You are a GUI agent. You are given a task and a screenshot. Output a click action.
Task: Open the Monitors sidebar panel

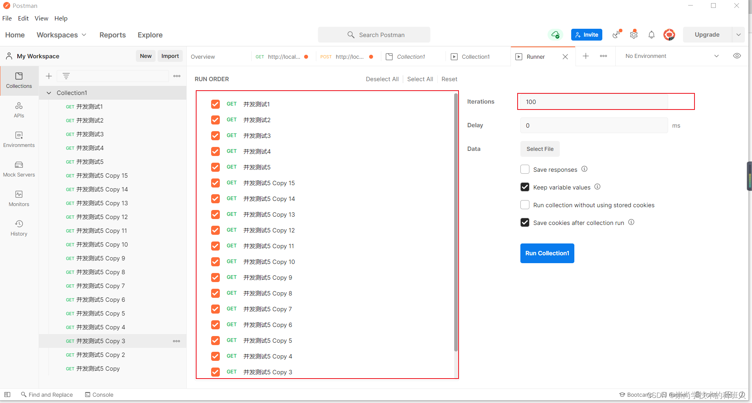click(x=19, y=199)
